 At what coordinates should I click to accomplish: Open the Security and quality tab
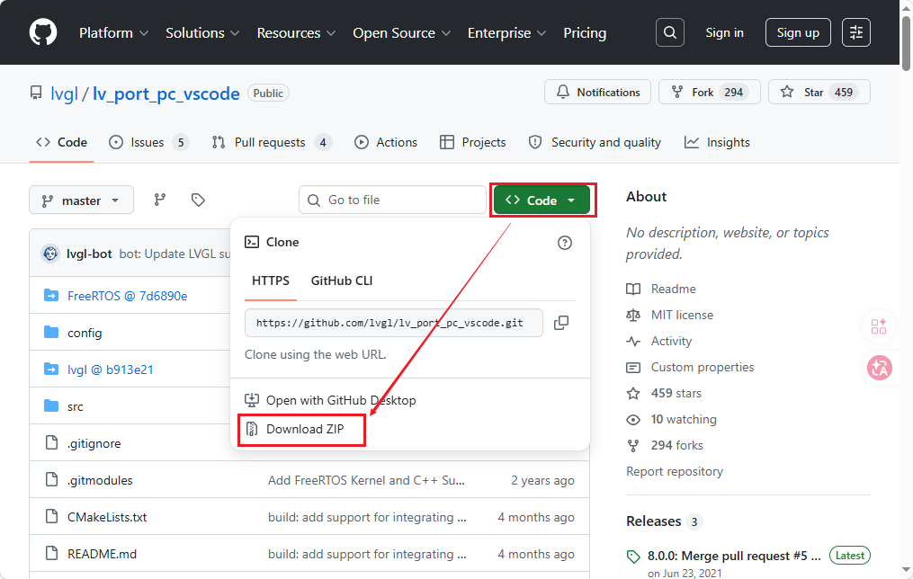click(x=595, y=143)
